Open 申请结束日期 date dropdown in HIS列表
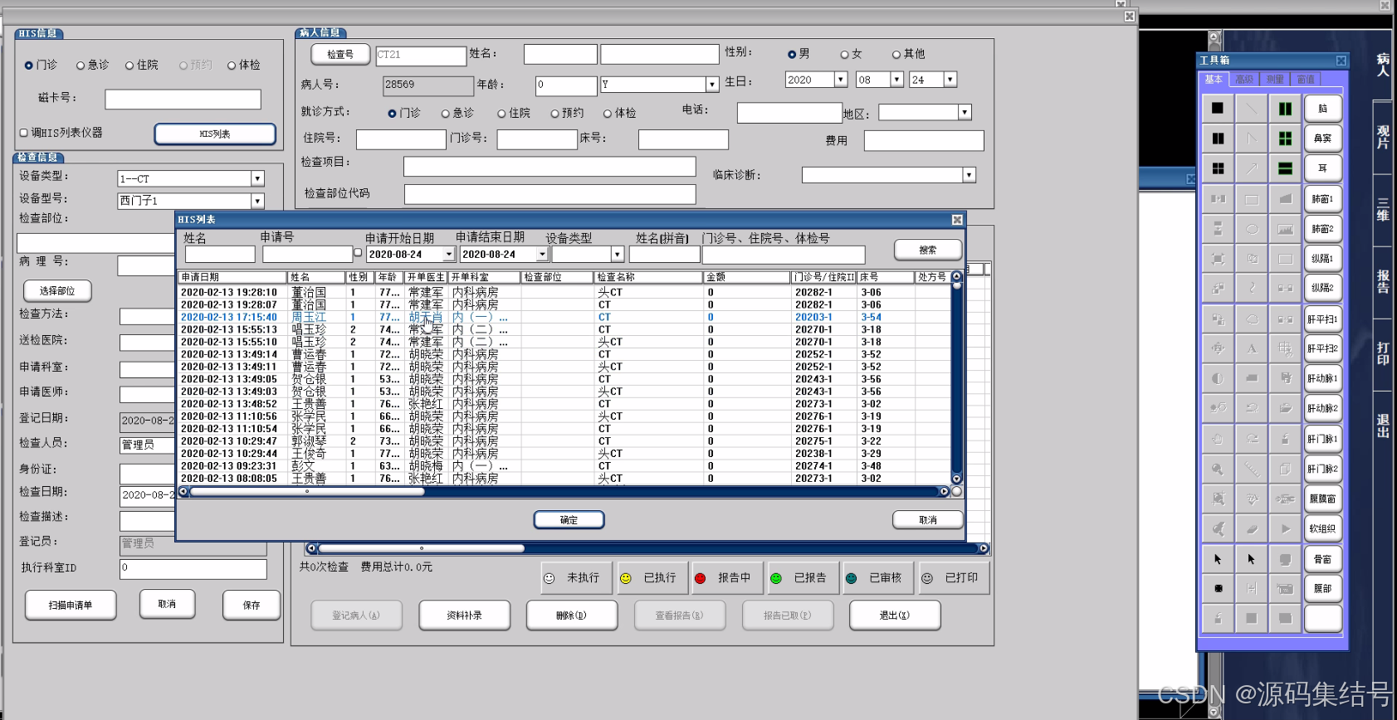 click(542, 254)
